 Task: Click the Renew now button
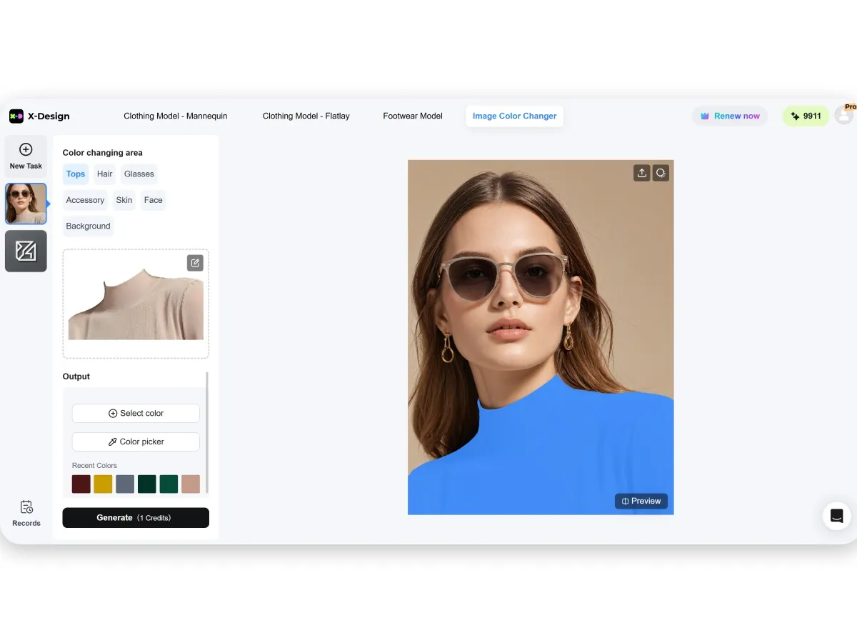729,116
